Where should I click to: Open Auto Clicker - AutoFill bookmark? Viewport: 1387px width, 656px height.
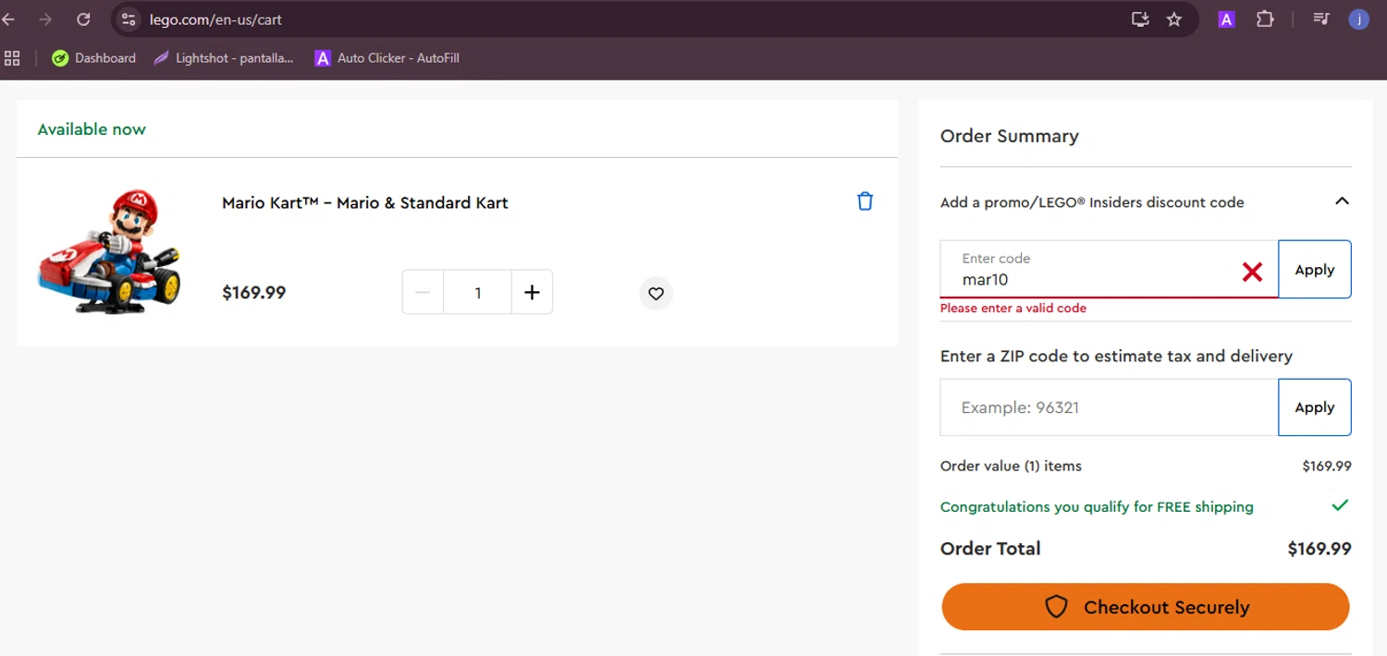click(387, 58)
